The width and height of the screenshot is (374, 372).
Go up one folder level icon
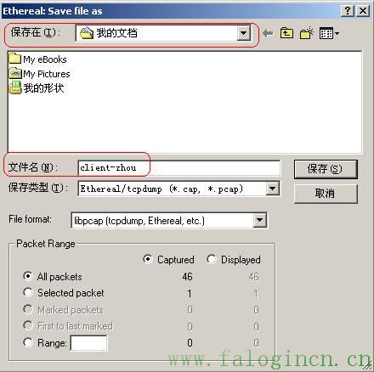(286, 33)
